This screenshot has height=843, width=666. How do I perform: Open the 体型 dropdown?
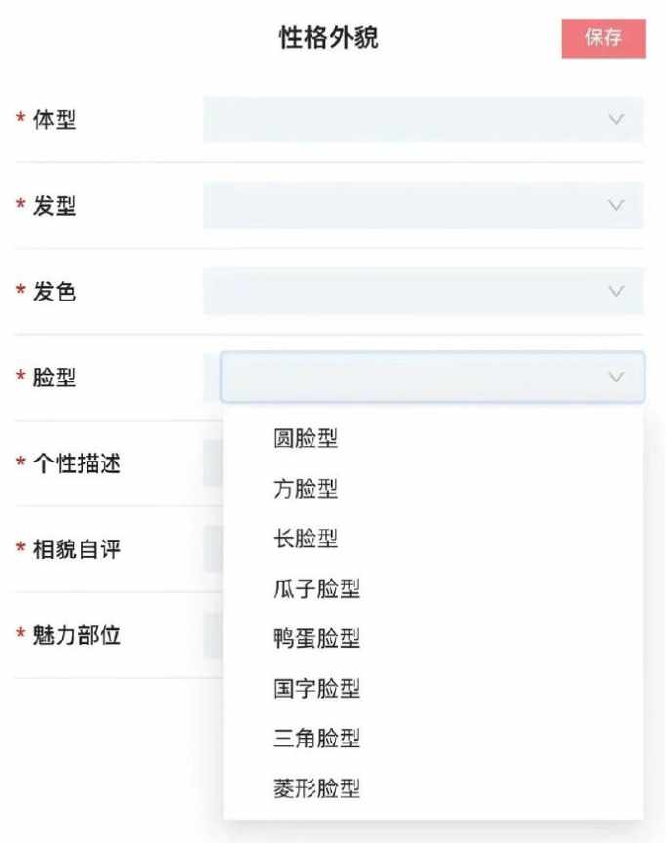424,120
